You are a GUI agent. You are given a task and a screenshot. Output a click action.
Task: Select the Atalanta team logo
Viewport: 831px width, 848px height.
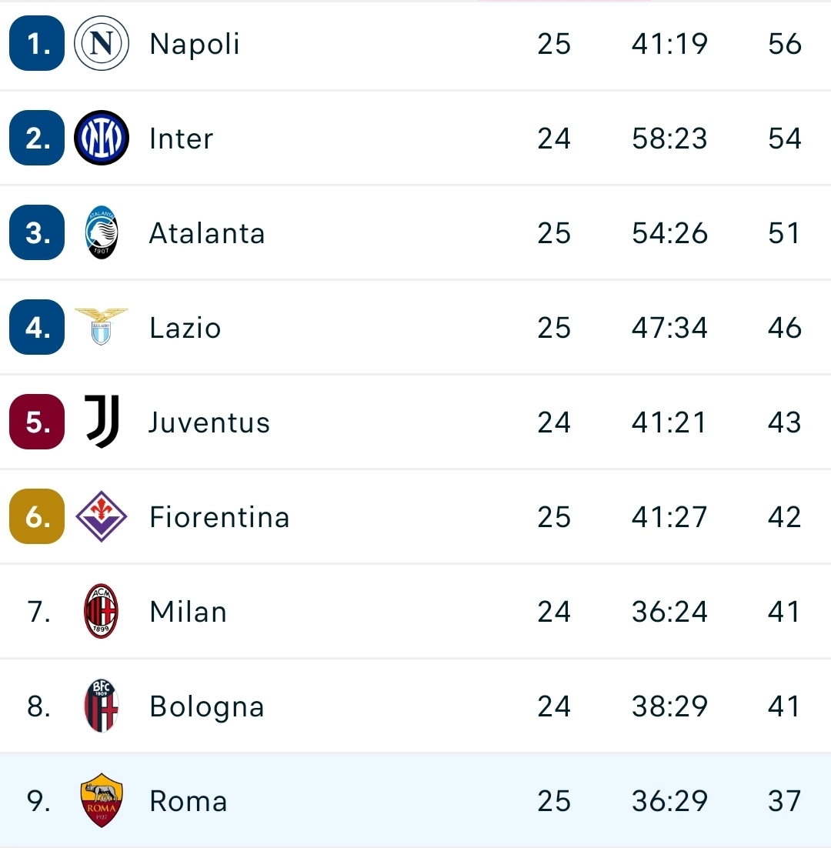(100, 233)
